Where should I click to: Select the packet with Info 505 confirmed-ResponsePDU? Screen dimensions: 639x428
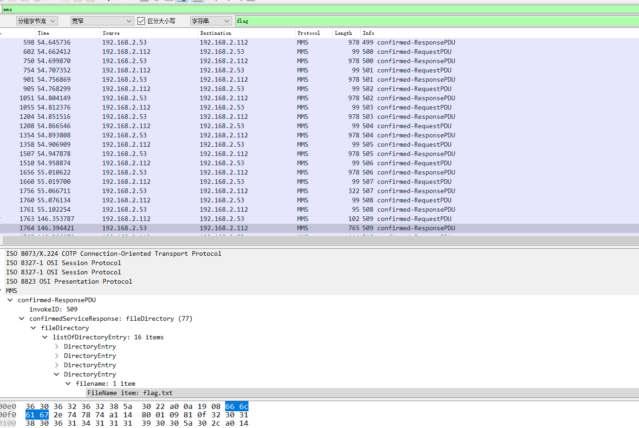click(x=319, y=154)
